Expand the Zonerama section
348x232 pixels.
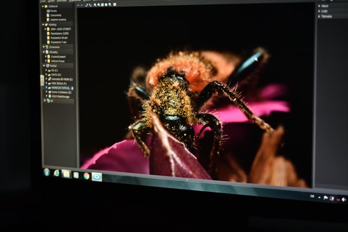(43, 47)
